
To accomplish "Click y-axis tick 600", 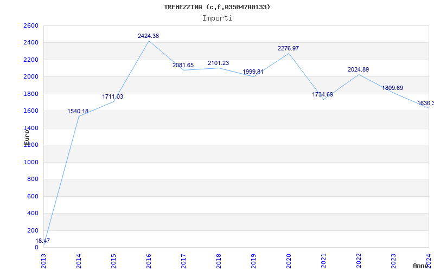I will [33, 196].
